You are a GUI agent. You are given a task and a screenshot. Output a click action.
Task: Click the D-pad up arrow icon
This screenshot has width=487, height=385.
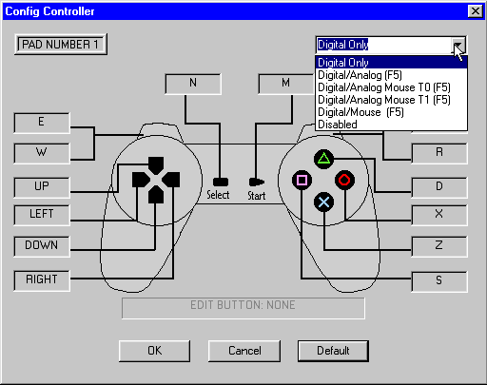point(156,165)
